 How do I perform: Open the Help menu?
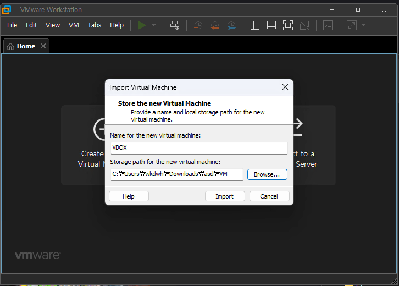pos(117,25)
